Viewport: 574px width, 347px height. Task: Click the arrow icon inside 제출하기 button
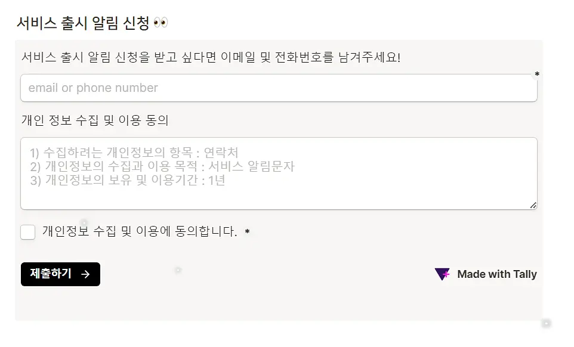85,274
